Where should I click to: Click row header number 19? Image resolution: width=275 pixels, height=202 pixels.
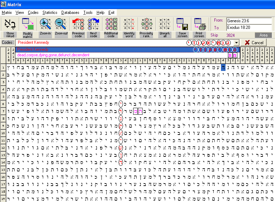click(3, 199)
